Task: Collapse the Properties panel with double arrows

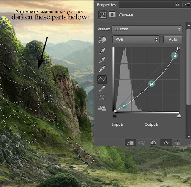Action: (x=177, y=5)
